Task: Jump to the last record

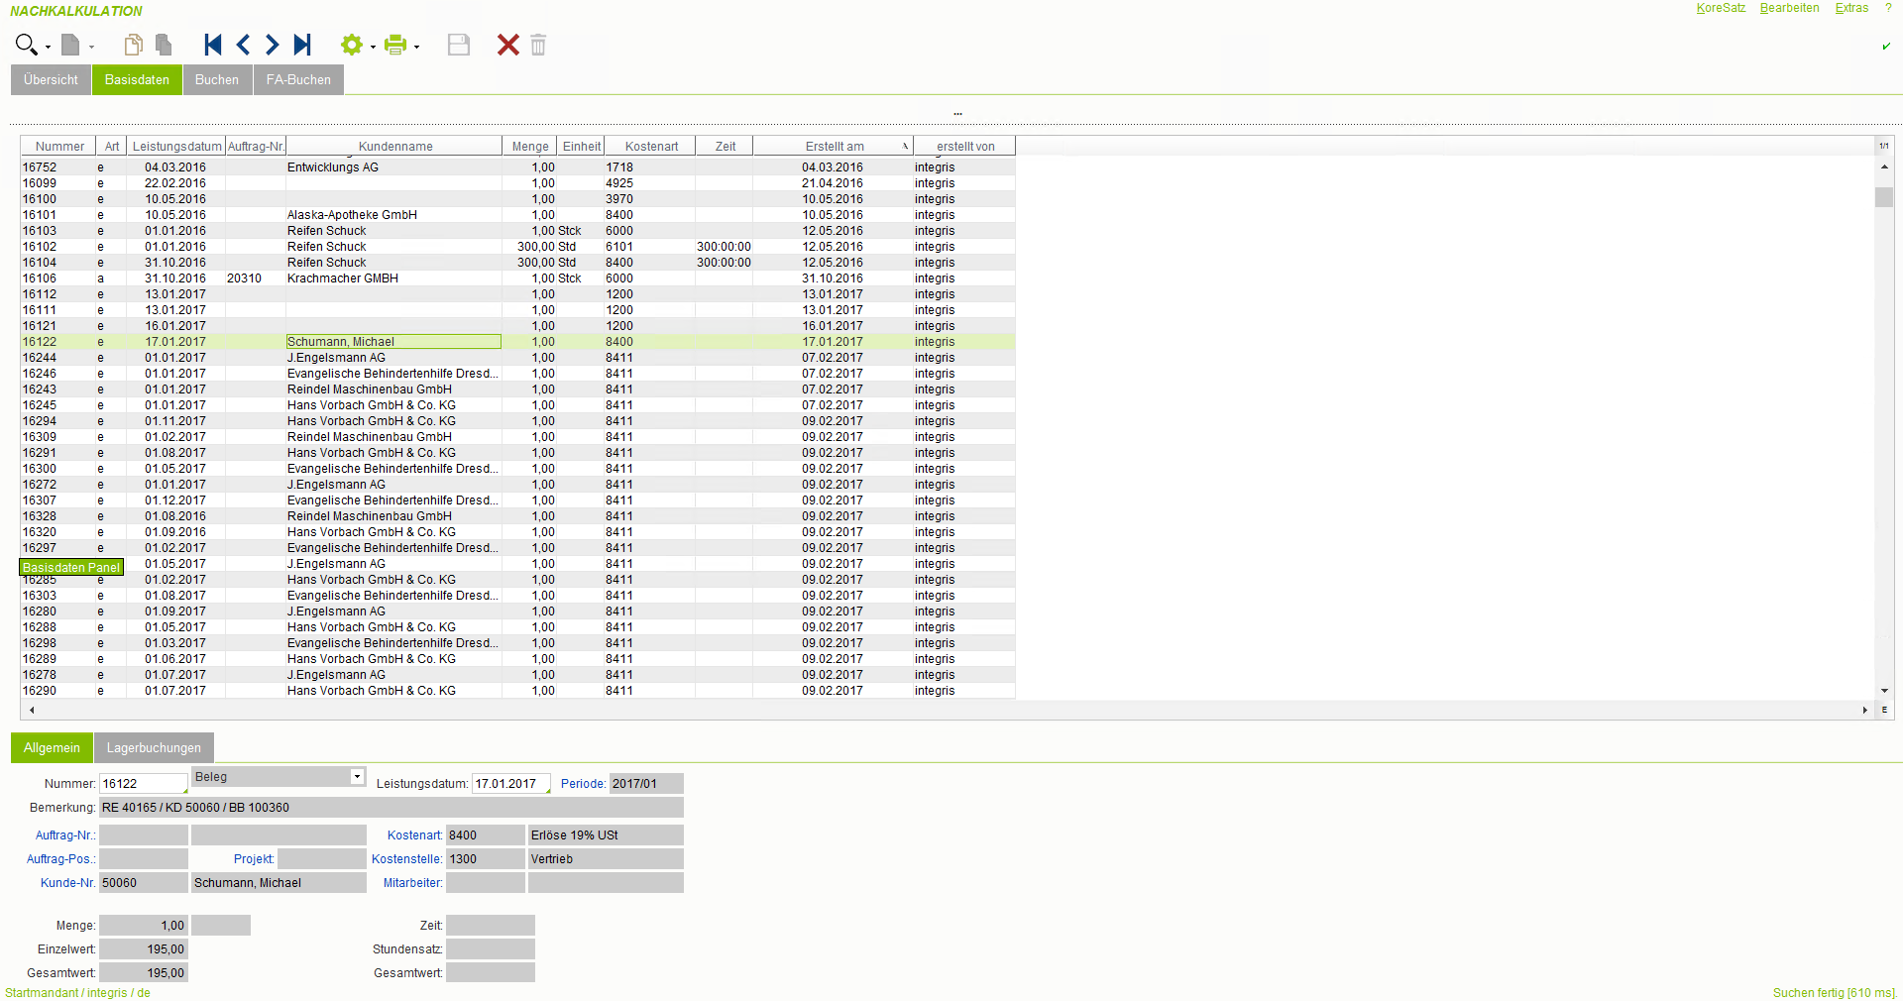Action: pyautogui.click(x=302, y=45)
